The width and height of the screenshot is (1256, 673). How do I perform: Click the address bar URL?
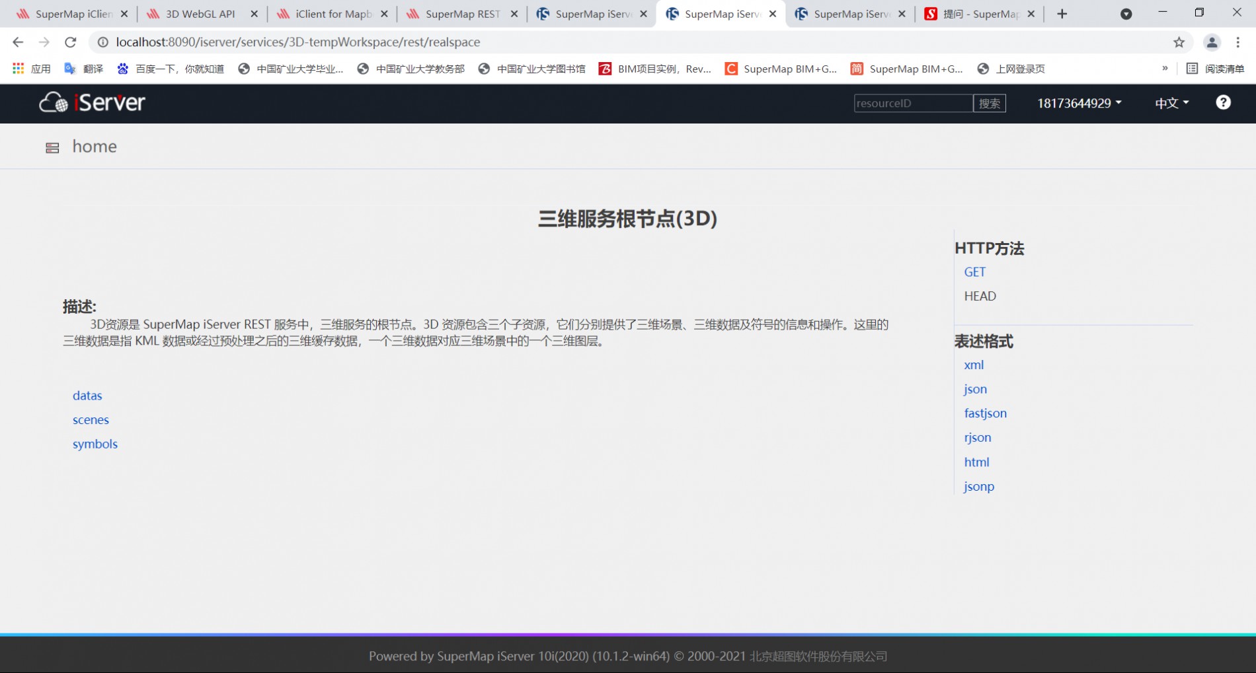pos(298,42)
